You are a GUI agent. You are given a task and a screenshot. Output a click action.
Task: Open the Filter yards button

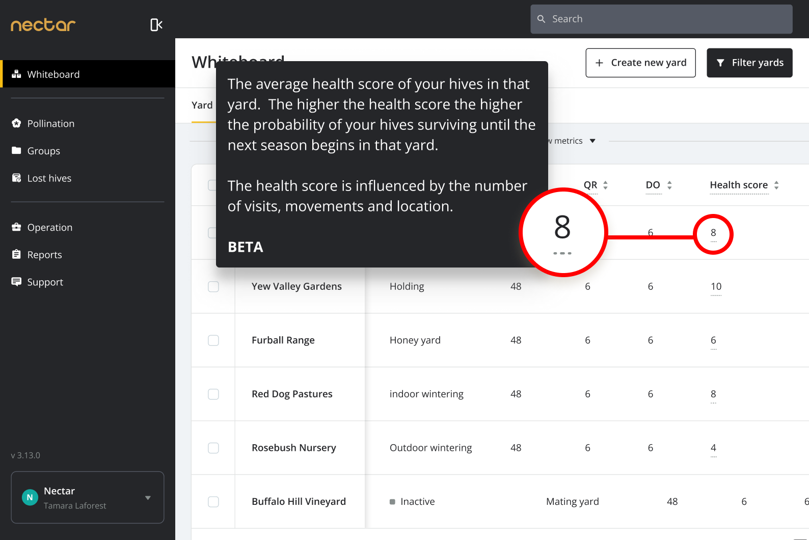749,63
